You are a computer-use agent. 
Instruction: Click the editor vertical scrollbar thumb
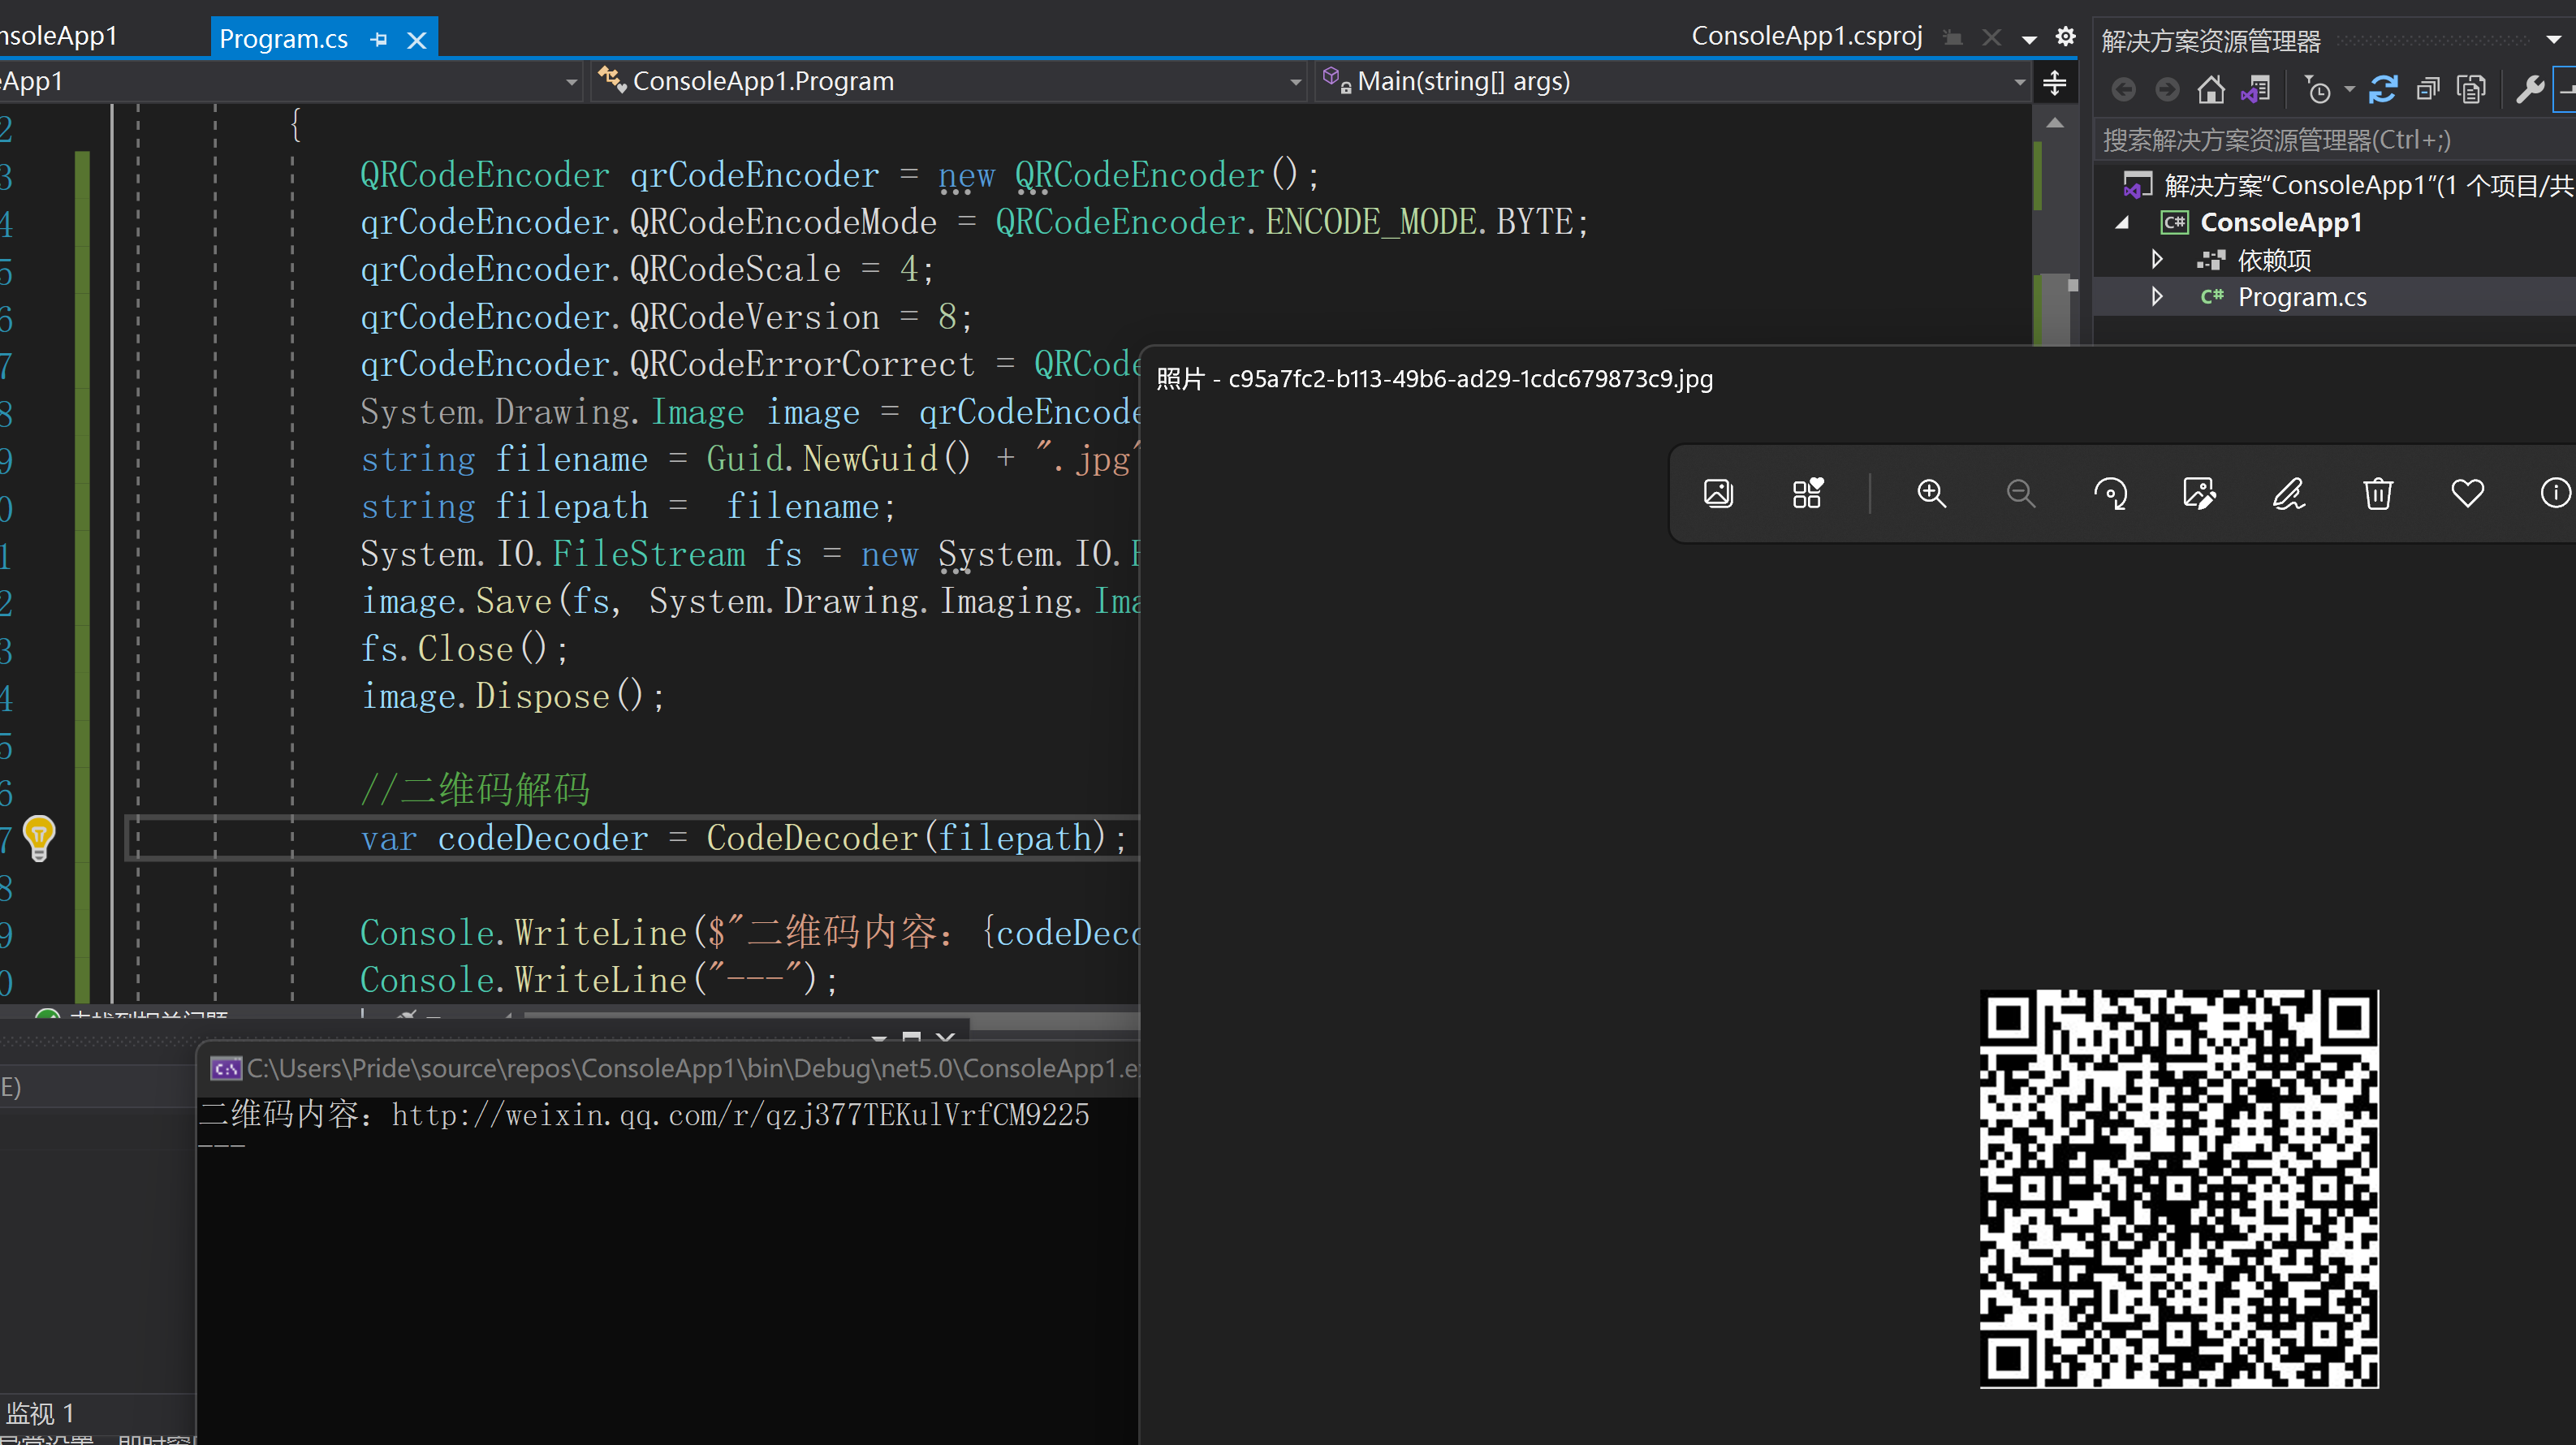pyautogui.click(x=2055, y=310)
